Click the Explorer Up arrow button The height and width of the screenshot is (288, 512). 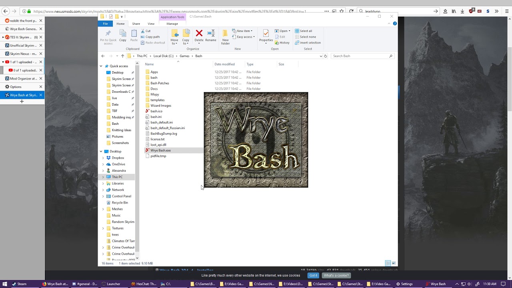tap(122, 56)
